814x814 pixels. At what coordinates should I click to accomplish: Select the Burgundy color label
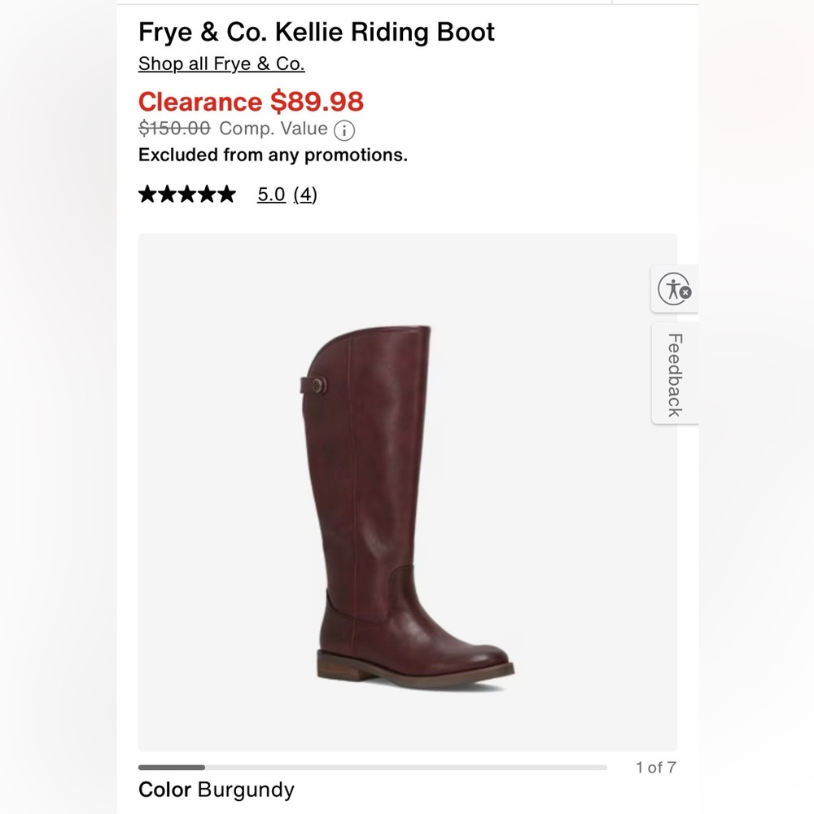(x=217, y=789)
